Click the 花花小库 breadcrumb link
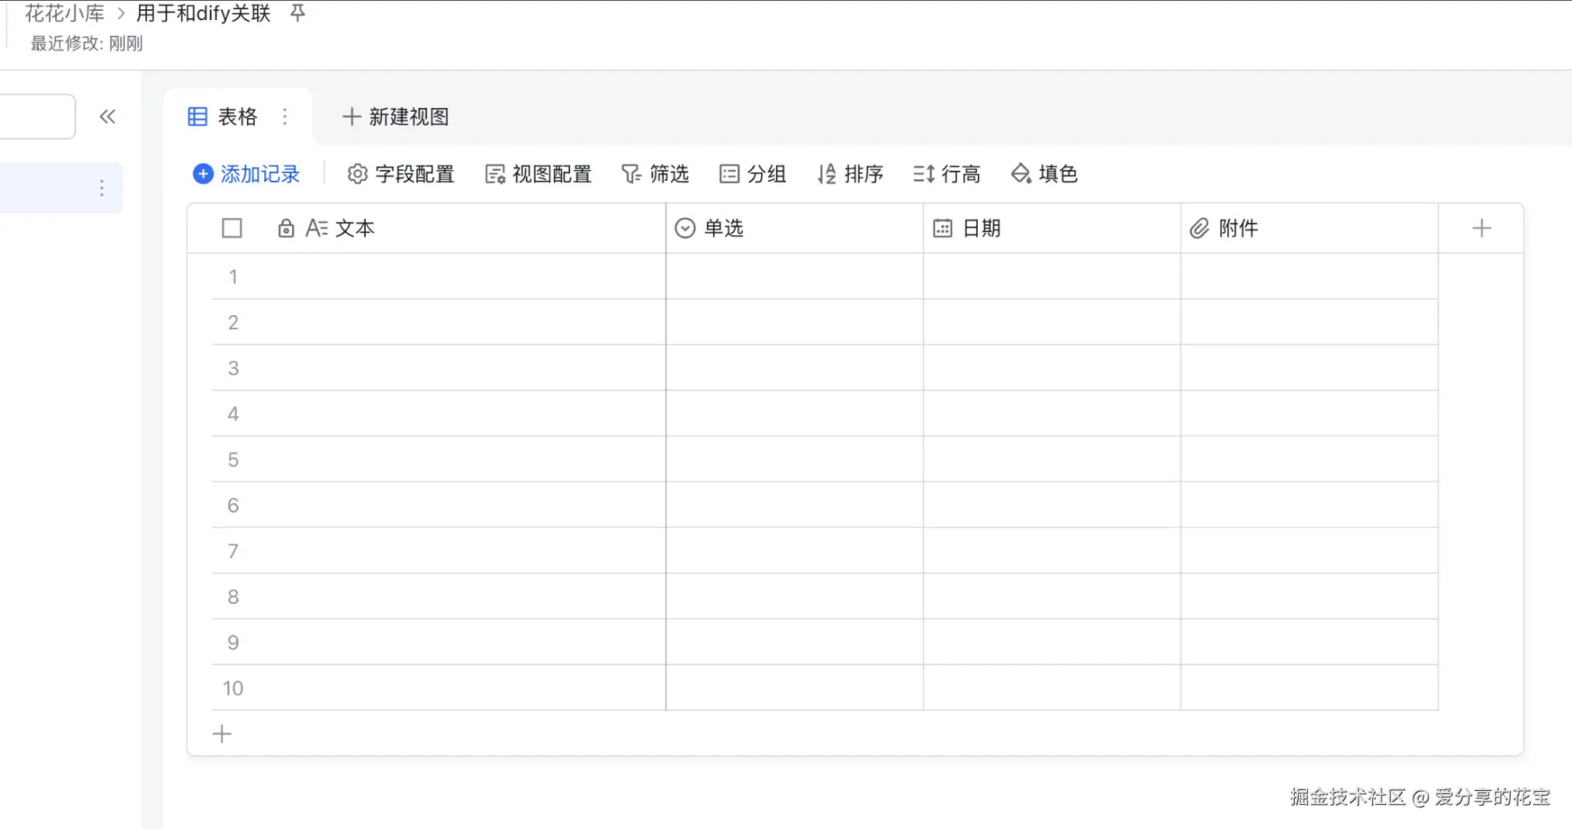The image size is (1572, 829). (64, 13)
